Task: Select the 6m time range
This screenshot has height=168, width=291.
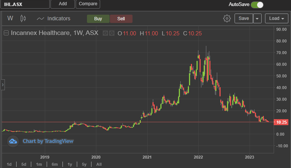Action: point(55,164)
